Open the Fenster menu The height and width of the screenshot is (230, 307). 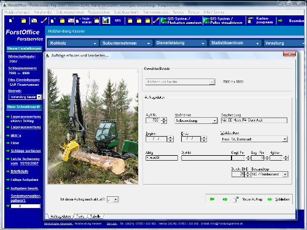193,12
